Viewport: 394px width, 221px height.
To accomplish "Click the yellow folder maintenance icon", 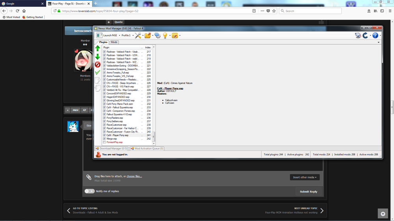I will 175,35.
